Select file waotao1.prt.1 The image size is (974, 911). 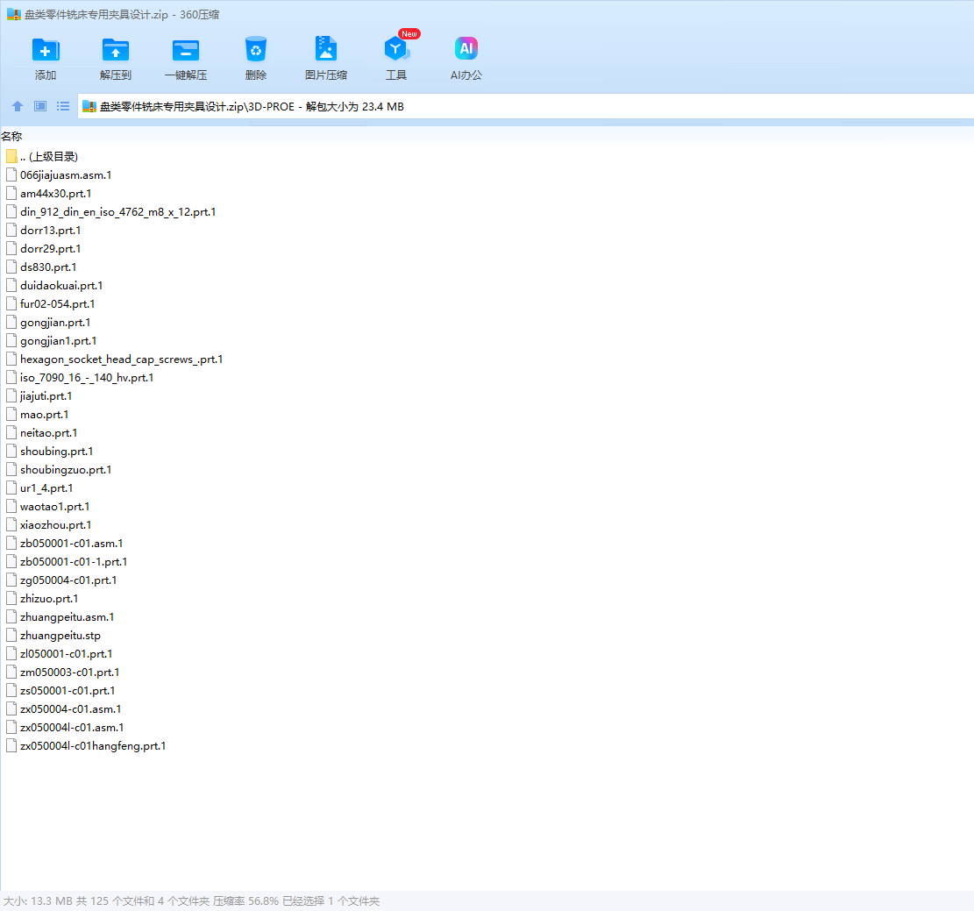(x=48, y=507)
